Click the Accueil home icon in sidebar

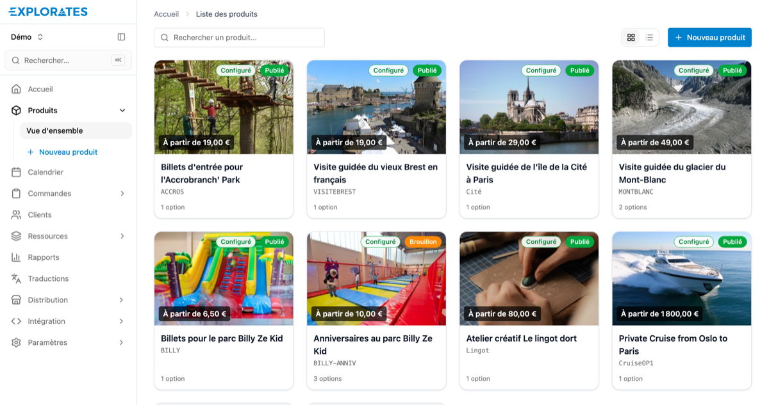click(16, 89)
